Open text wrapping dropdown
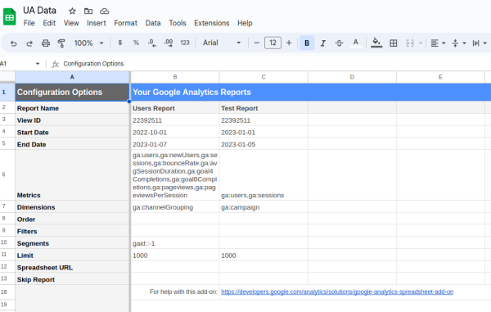Viewport: 491px width, 312px height. [x=479, y=43]
